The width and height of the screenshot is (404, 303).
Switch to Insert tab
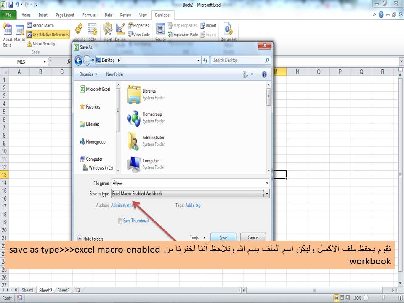43,15
